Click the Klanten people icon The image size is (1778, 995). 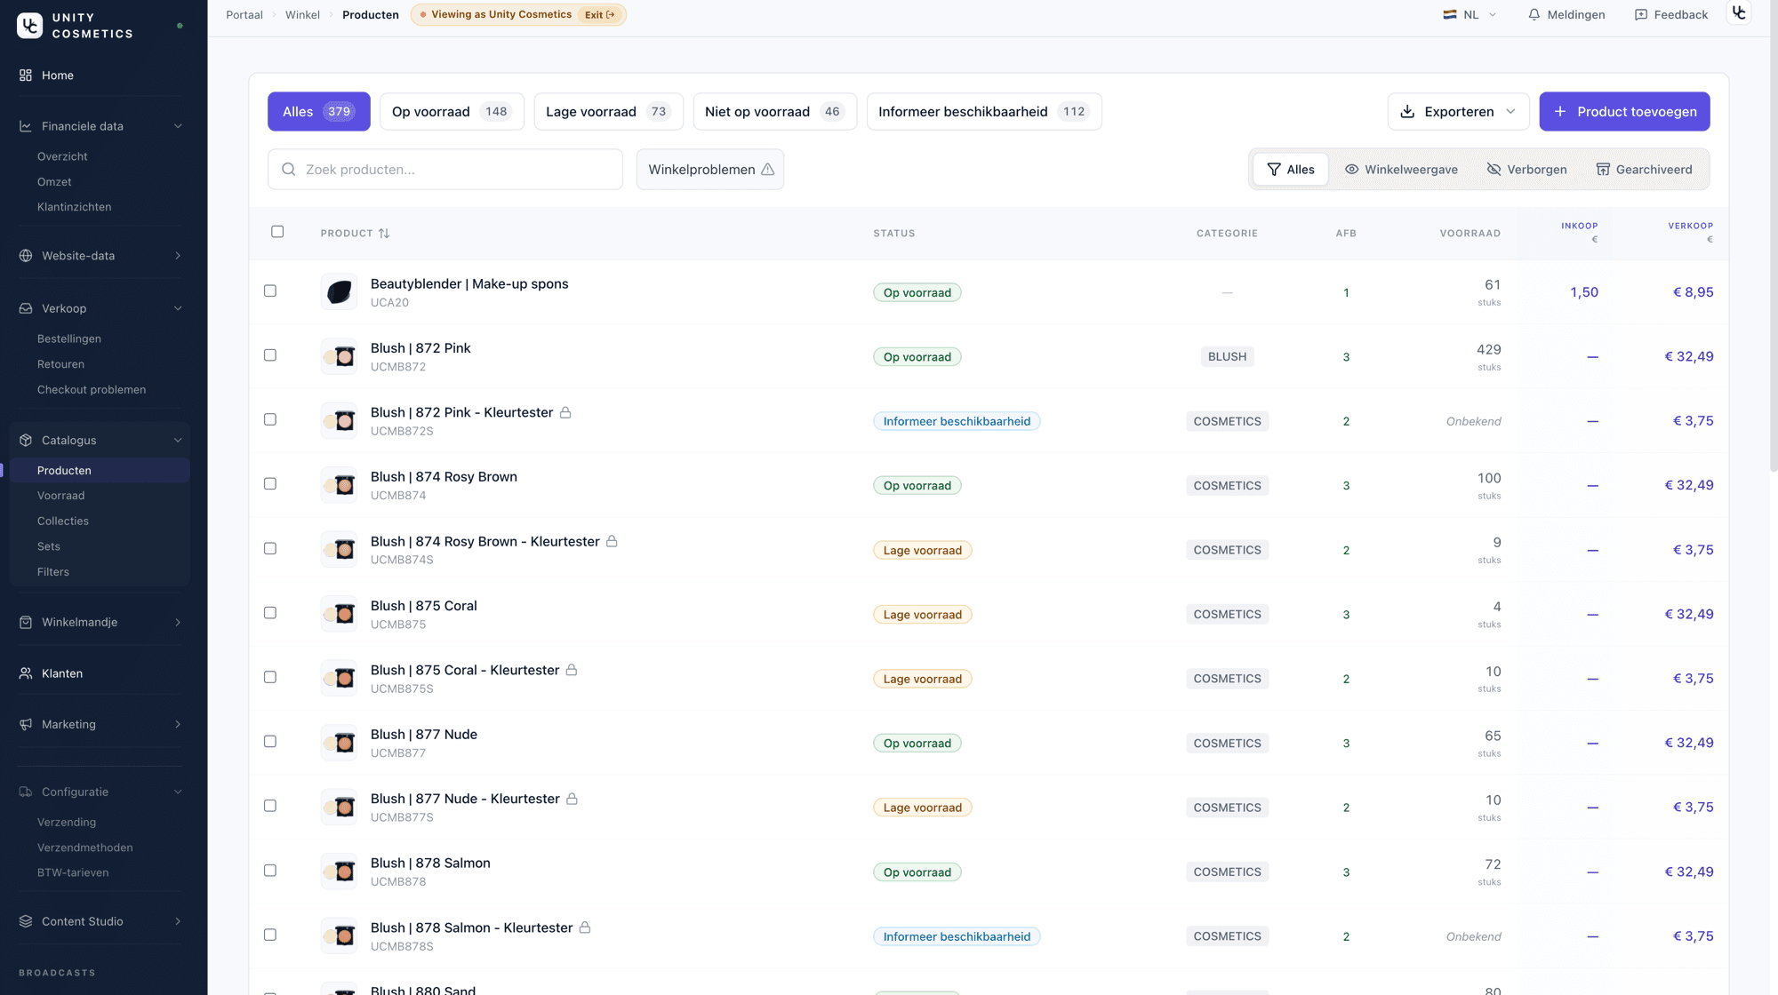[x=26, y=673]
